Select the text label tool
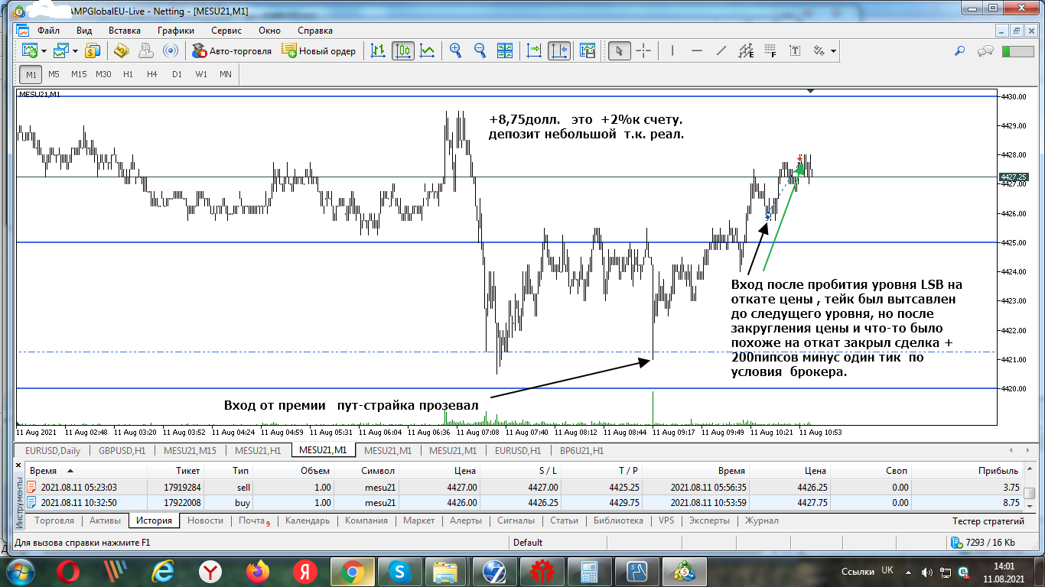 tap(796, 51)
